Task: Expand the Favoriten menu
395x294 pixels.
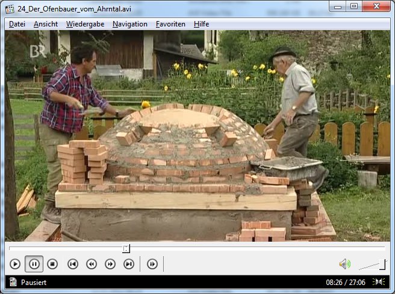Action: coord(170,24)
